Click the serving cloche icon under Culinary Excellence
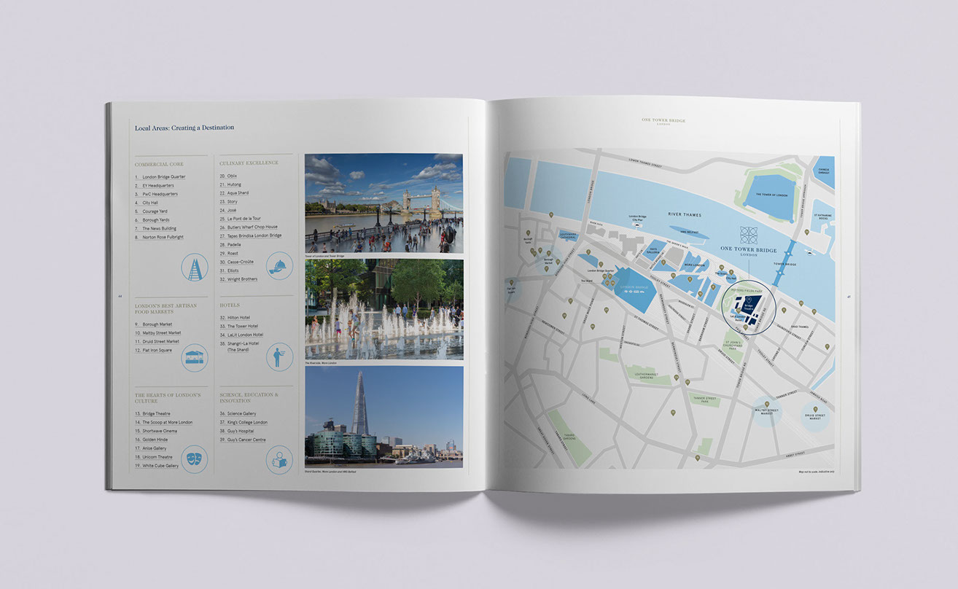 click(279, 266)
